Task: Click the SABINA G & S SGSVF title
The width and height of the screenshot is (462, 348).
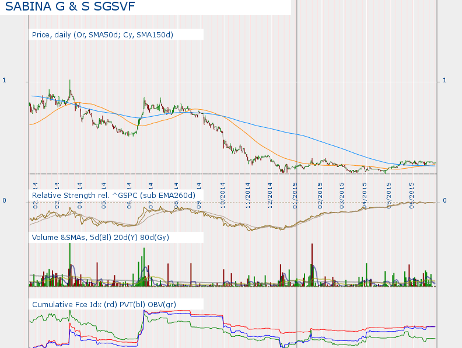Action: tap(70, 6)
